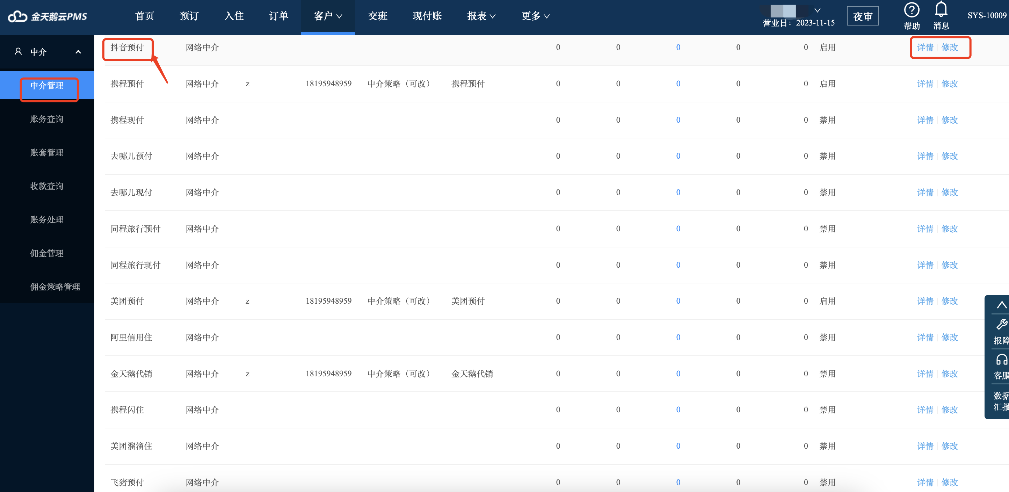Select 账务查询 in the sidebar
Image resolution: width=1009 pixels, height=492 pixels.
(x=47, y=119)
